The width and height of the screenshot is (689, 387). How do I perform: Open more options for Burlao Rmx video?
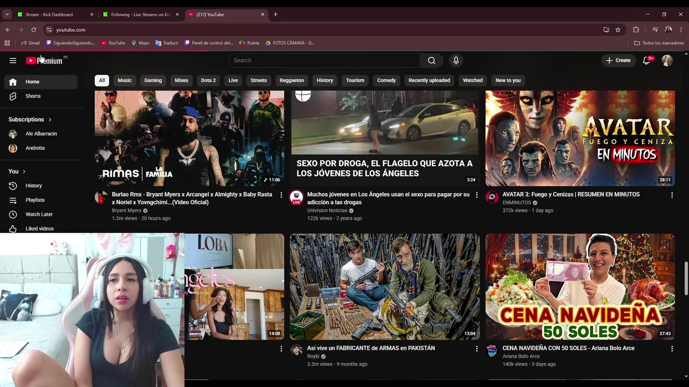[281, 195]
